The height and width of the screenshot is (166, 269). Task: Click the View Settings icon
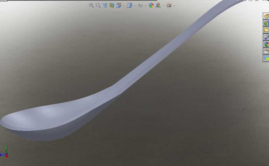coord(169,5)
